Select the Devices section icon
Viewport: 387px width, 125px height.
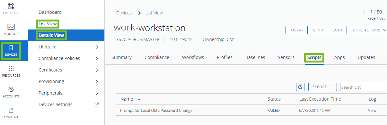click(11, 48)
